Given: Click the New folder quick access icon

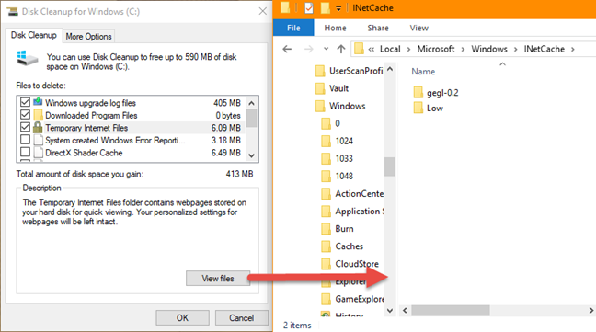Looking at the screenshot, I should pyautogui.click(x=325, y=8).
